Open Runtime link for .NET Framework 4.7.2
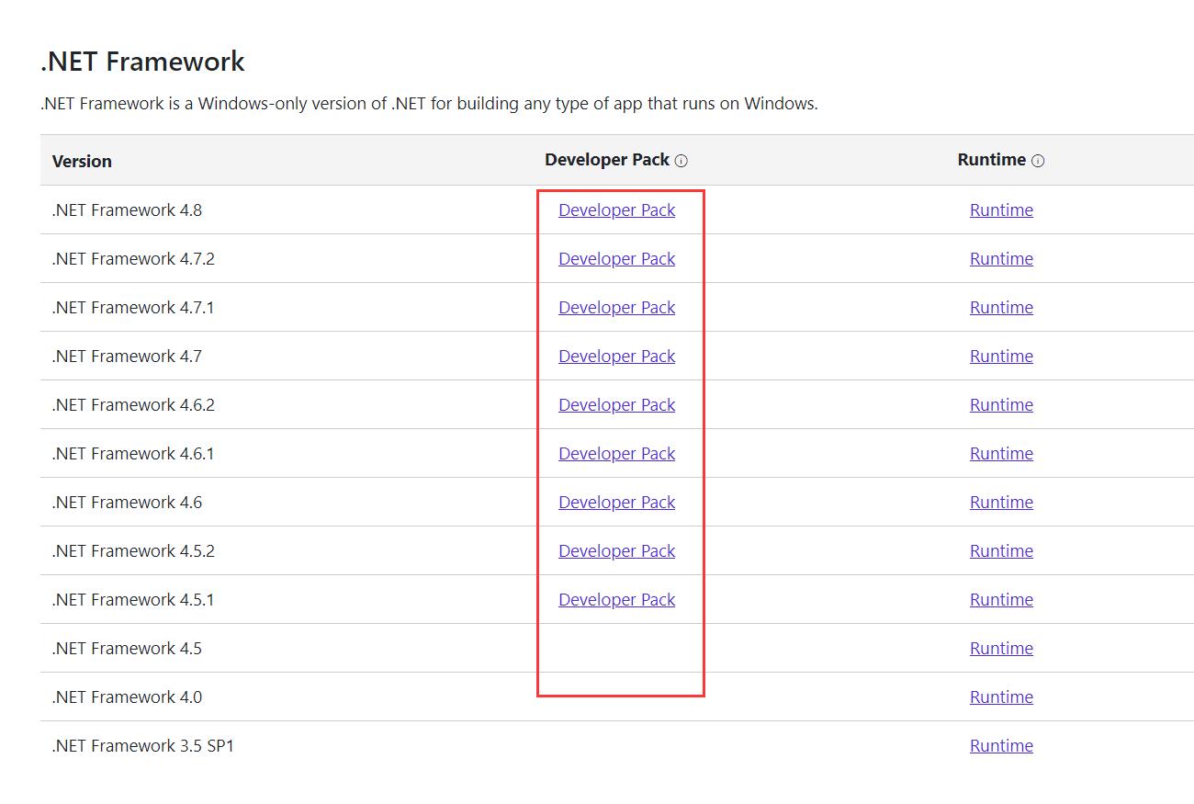Viewport: 1194px width, 804px height. [1001, 259]
